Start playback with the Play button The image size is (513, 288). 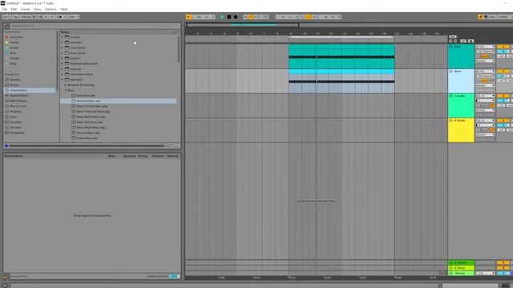pos(223,17)
